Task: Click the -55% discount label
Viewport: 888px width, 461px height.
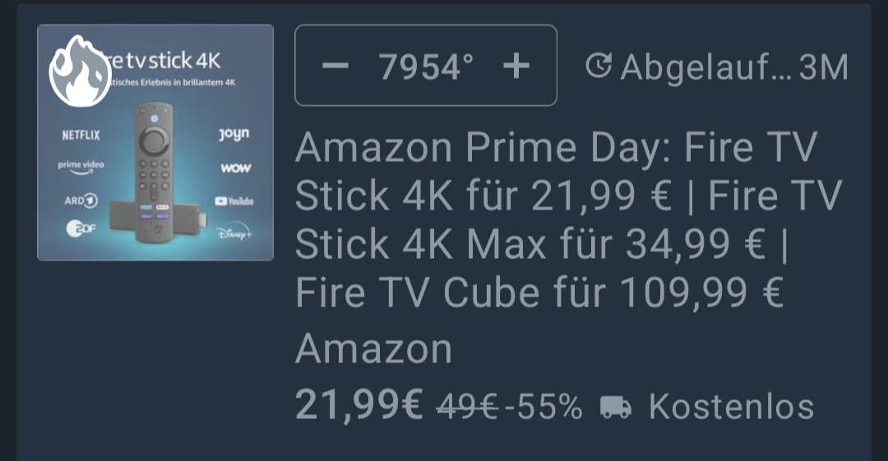Action: click(x=543, y=407)
